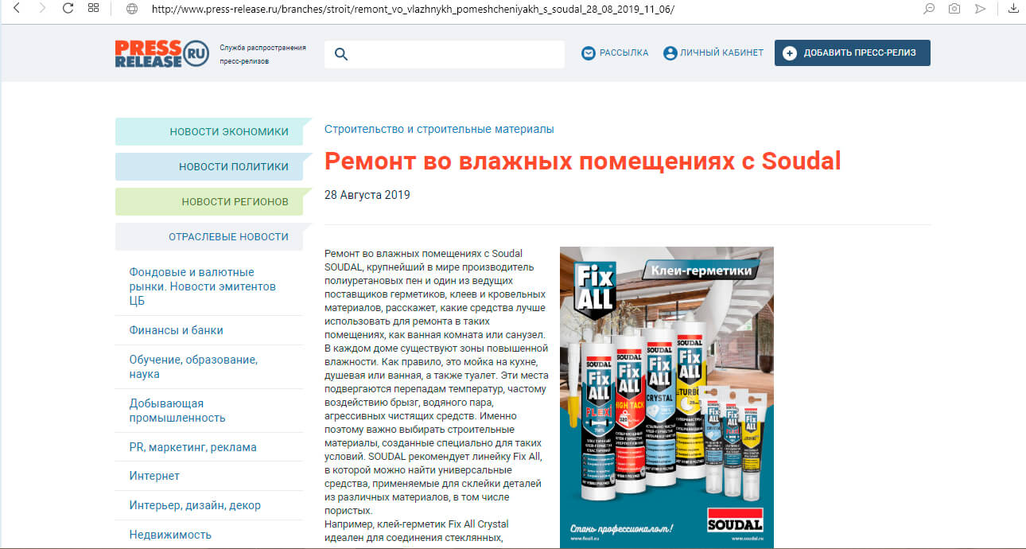Click the plus icon on Добавить пресс-релиз
The image size is (1026, 549).
point(789,53)
